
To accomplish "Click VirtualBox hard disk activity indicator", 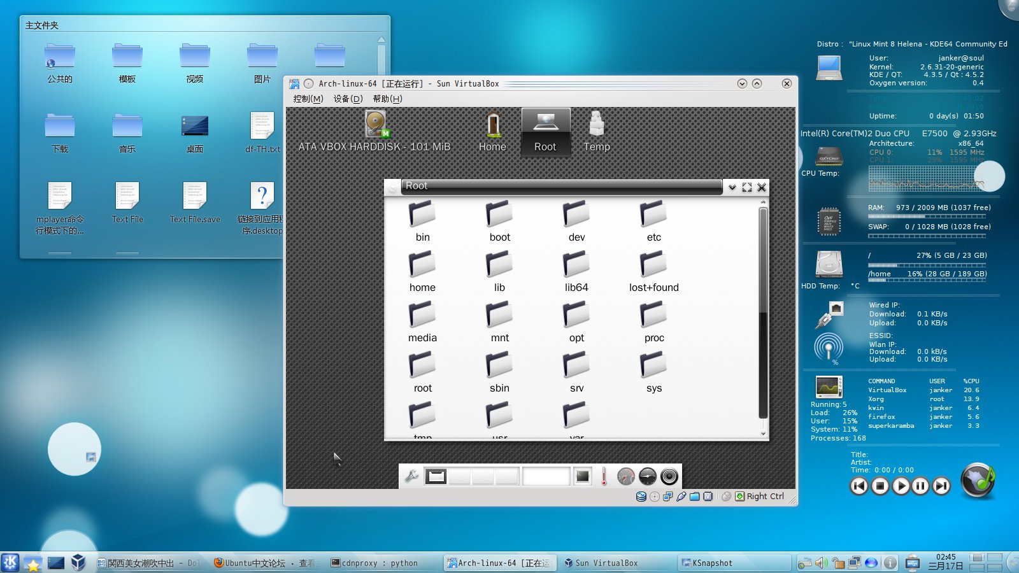I will (641, 497).
